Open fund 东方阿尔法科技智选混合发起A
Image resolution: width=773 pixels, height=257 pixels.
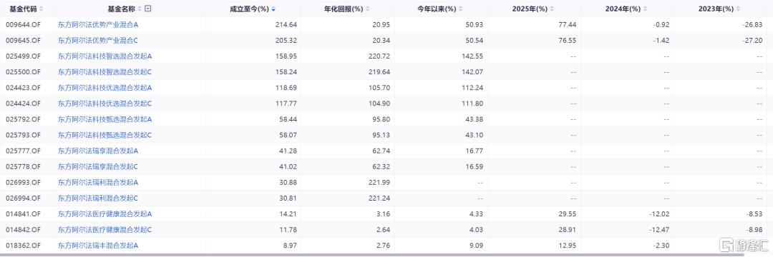tap(105, 56)
